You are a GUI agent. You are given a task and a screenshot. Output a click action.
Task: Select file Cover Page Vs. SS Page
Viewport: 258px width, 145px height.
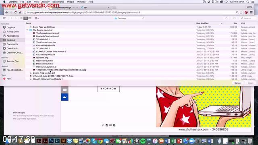coord(44,27)
